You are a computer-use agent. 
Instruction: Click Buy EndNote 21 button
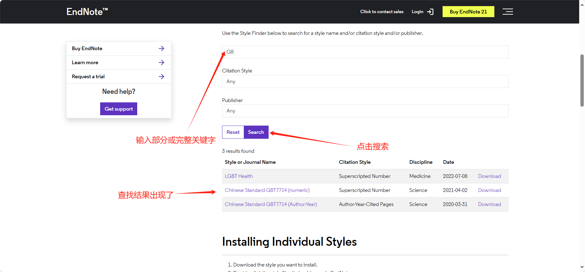click(x=468, y=12)
